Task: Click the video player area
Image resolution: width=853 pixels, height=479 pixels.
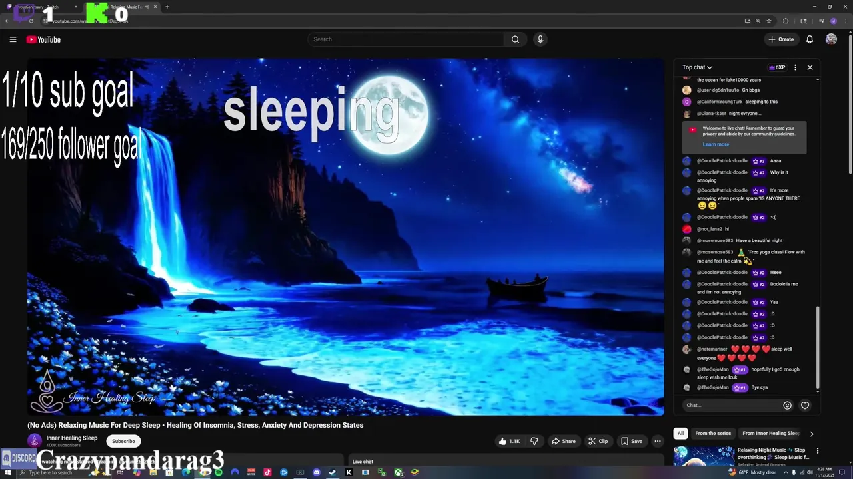Action: (345, 237)
